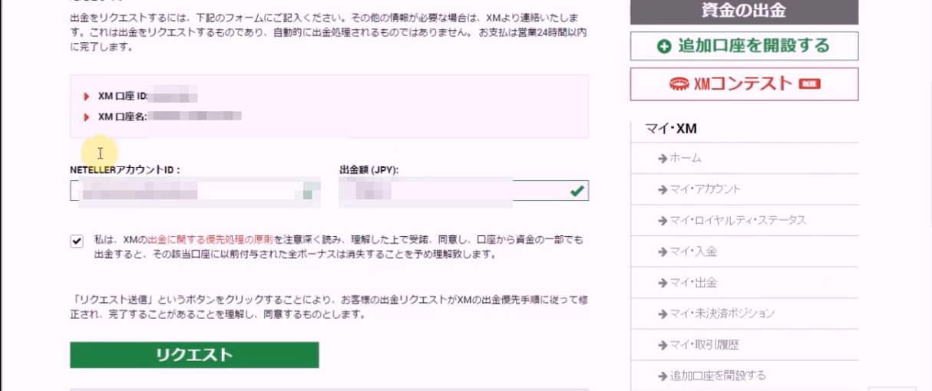Viewport: 932px width, 391px height.
Task: Click the green checkmark in amount field
Action: 577,192
